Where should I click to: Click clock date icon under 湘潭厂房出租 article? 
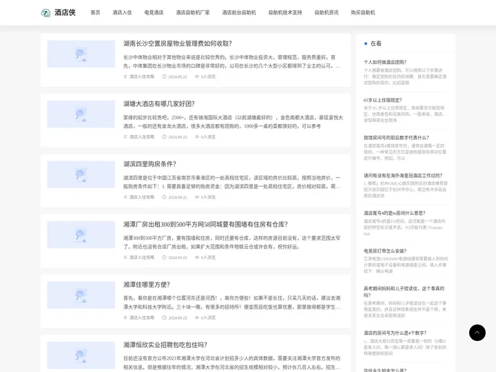(164, 258)
